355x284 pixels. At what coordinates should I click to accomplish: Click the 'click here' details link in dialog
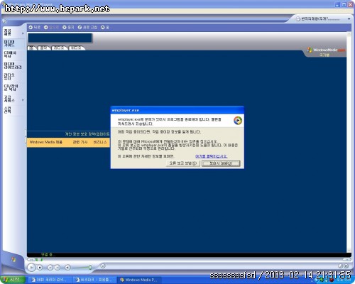(x=211, y=156)
